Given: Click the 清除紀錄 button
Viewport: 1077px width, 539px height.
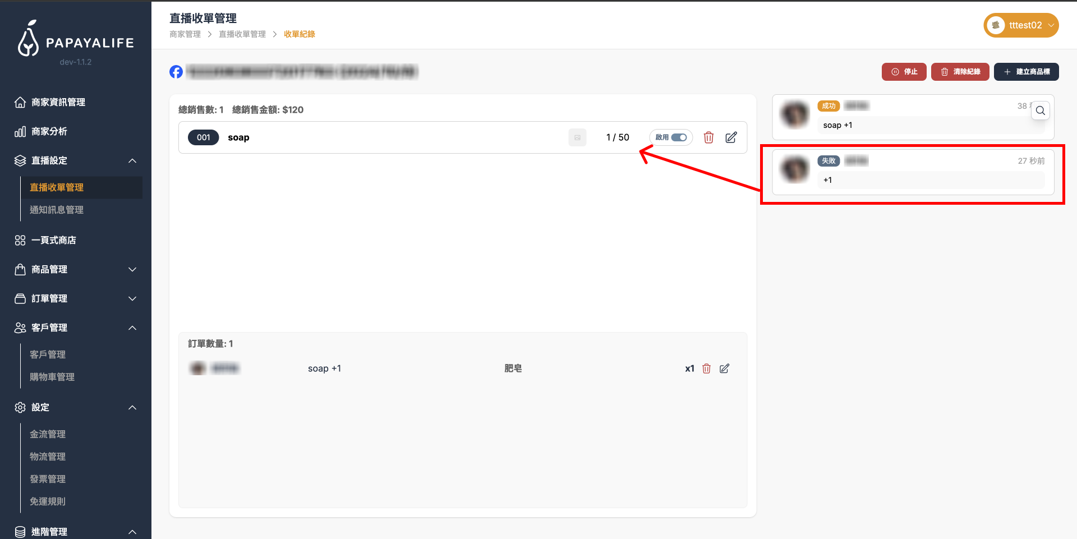Looking at the screenshot, I should (960, 72).
